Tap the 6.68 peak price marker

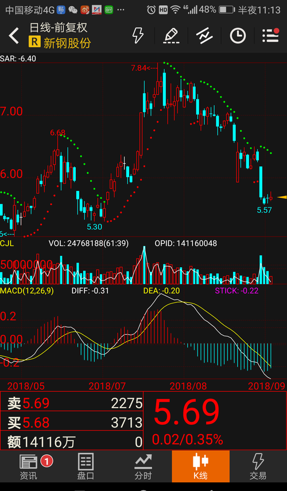57,133
